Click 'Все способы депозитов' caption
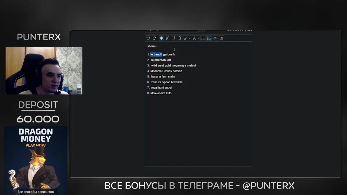 pyautogui.click(x=36, y=192)
